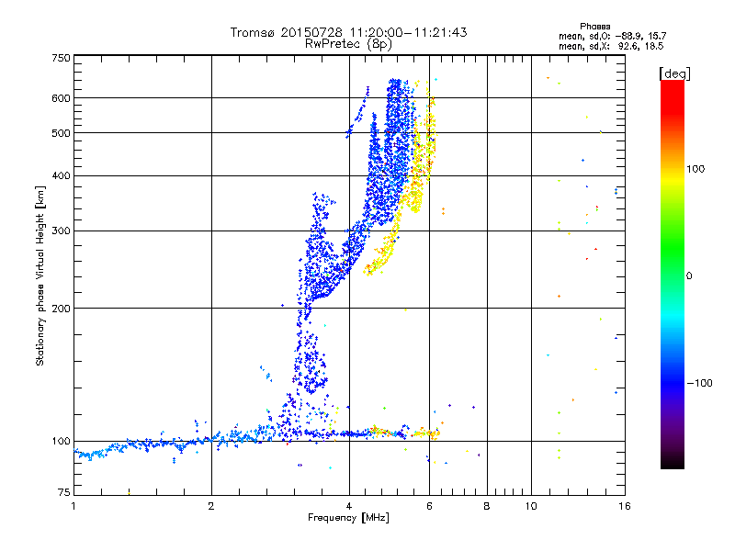Click the y-axis tick label '500'
This screenshot has height=551, width=735.
(61, 133)
